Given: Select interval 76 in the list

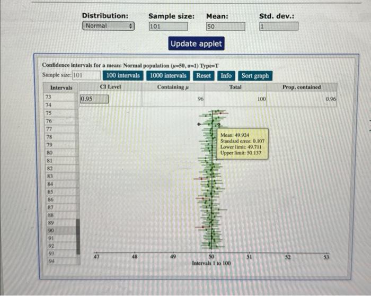Looking at the screenshot, I should pos(60,121).
